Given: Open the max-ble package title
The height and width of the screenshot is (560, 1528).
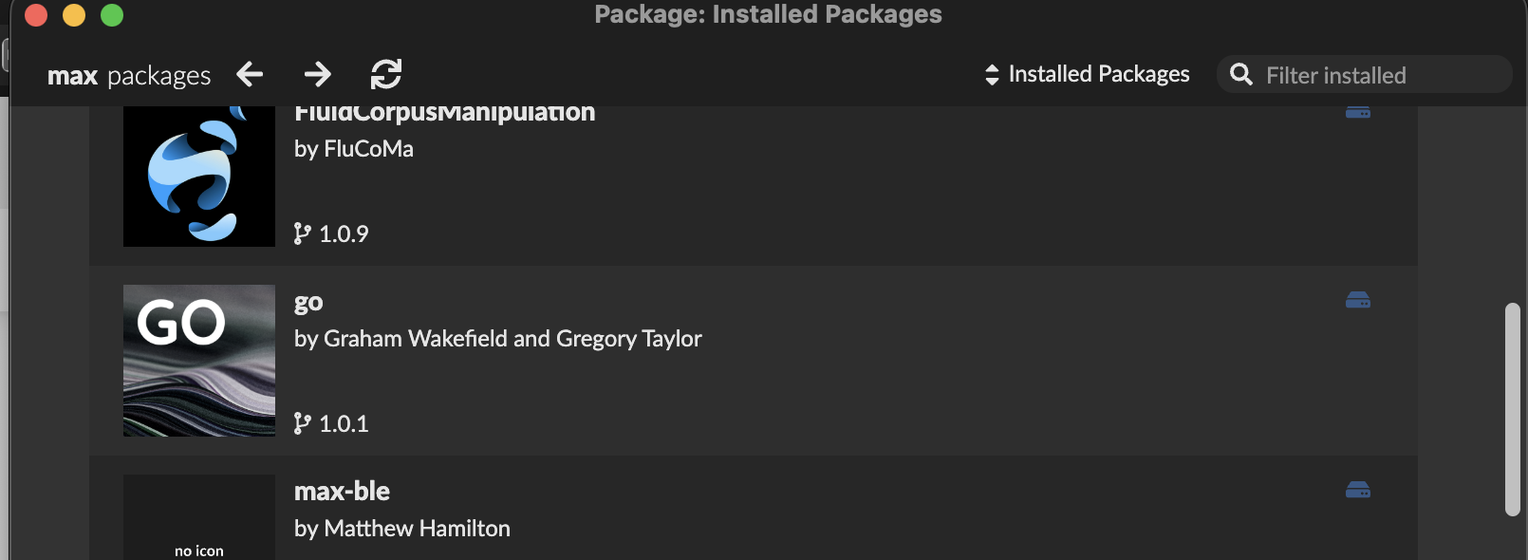Looking at the screenshot, I should [x=342, y=491].
